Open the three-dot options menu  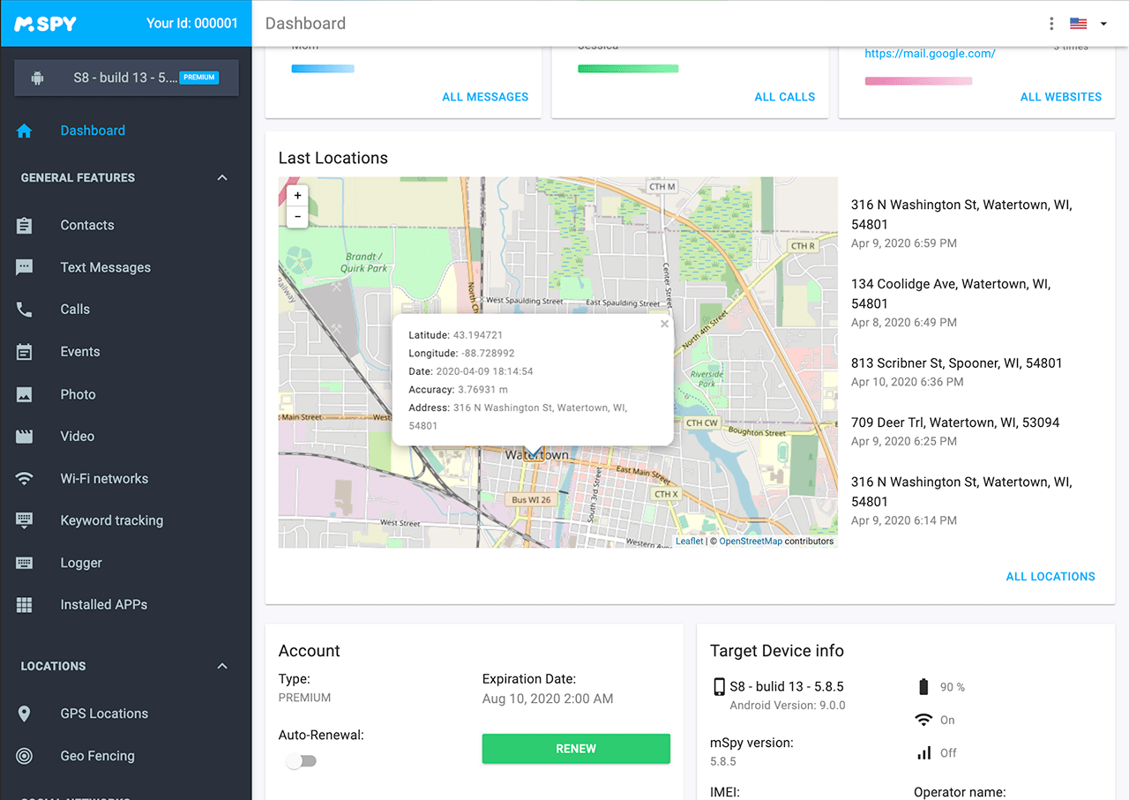point(1051,24)
